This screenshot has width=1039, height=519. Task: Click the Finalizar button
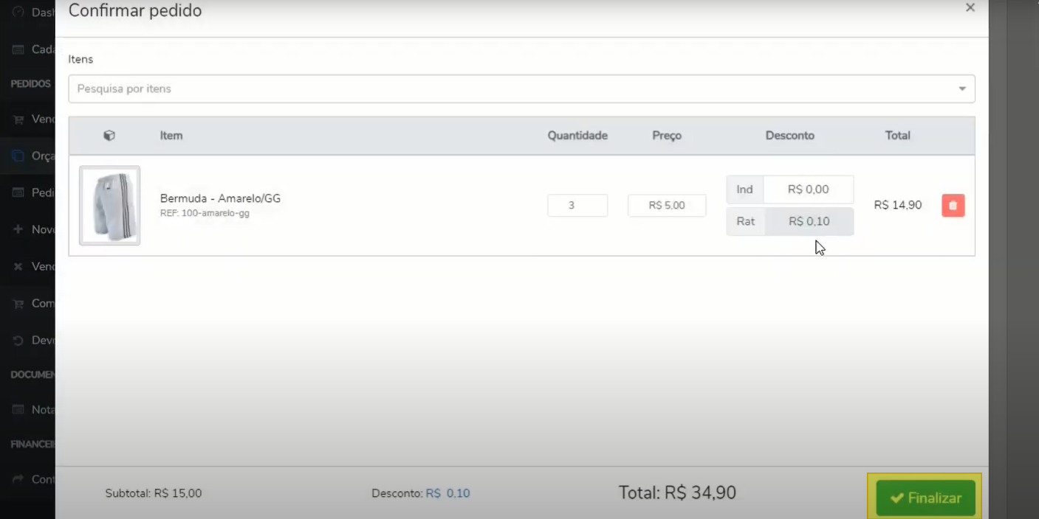tap(925, 498)
